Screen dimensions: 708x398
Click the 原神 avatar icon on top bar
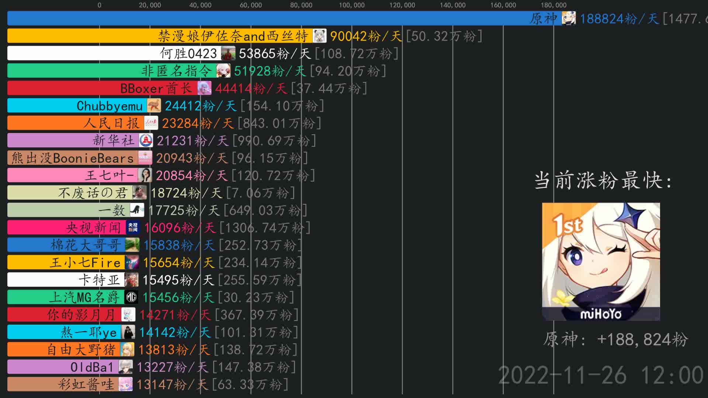click(569, 18)
